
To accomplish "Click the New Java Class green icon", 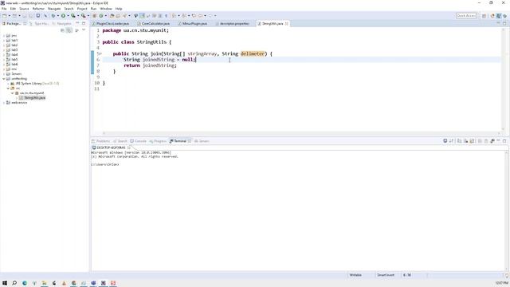I will (101, 16).
